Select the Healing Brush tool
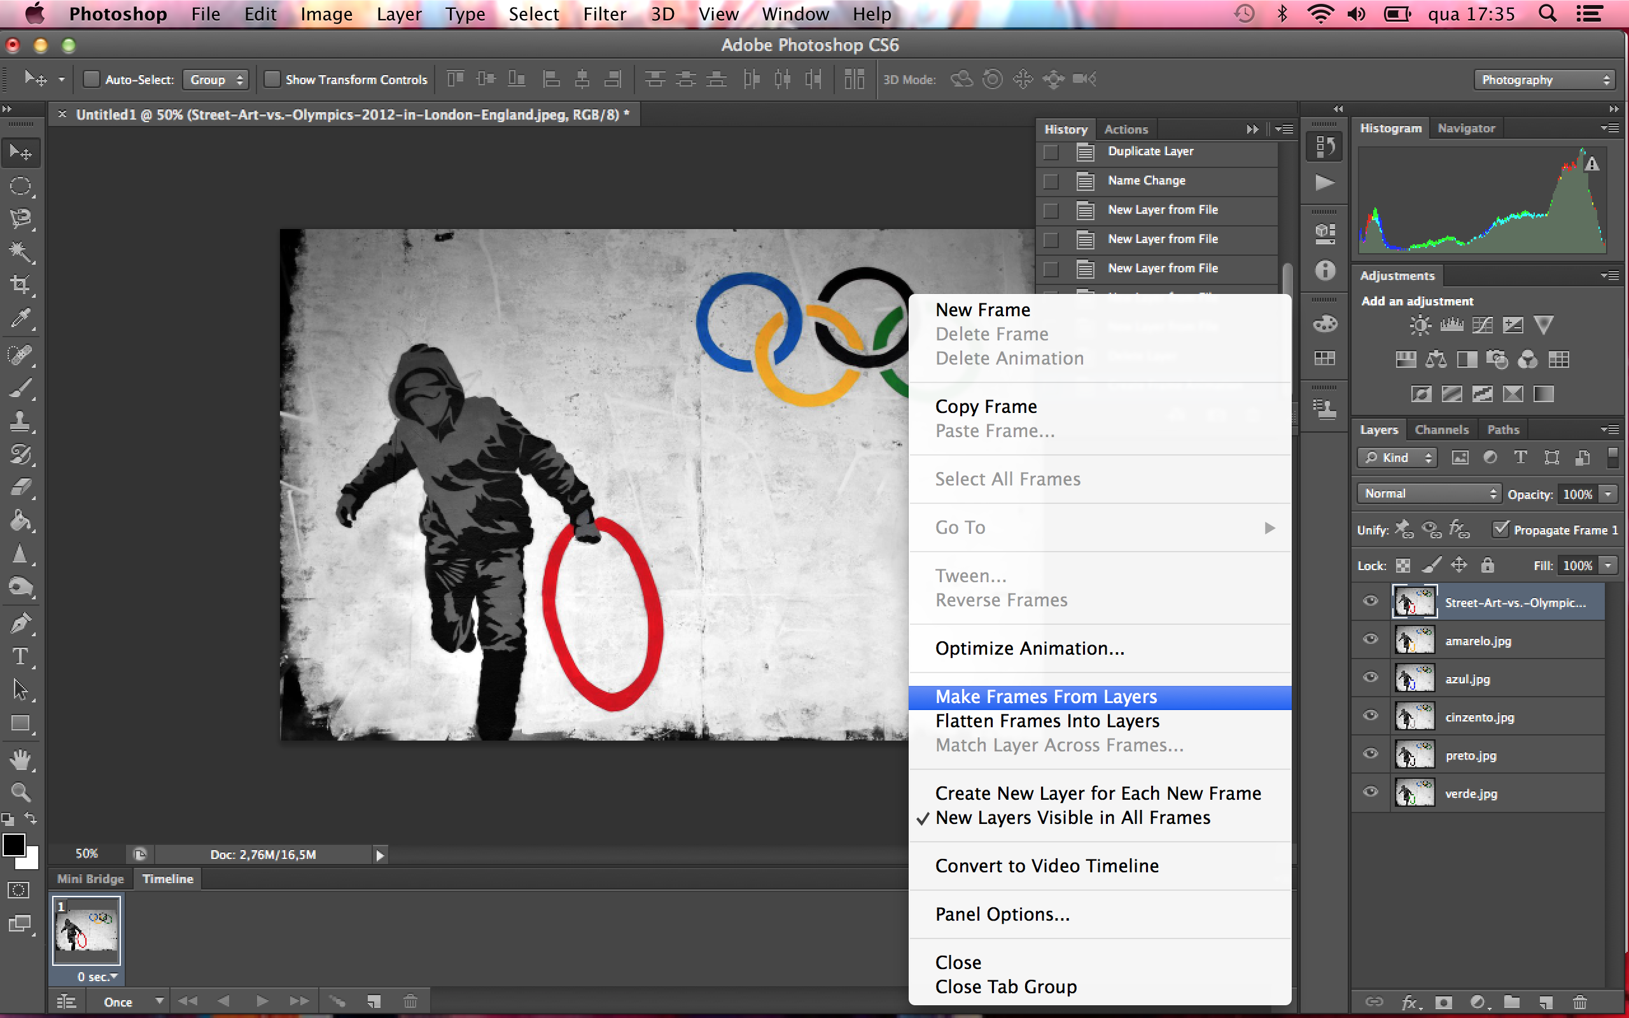This screenshot has height=1018, width=1629. click(20, 355)
